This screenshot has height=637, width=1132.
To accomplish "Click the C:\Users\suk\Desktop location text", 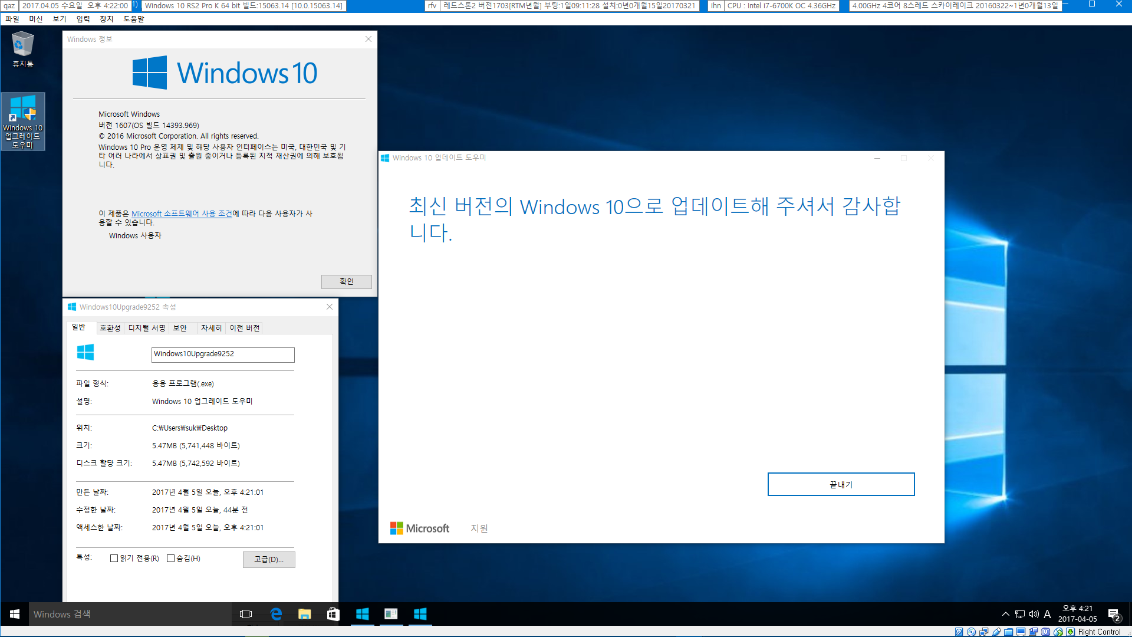I will coord(190,428).
